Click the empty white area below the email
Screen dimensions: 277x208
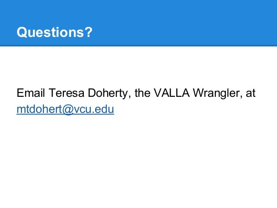coord(138,159)
